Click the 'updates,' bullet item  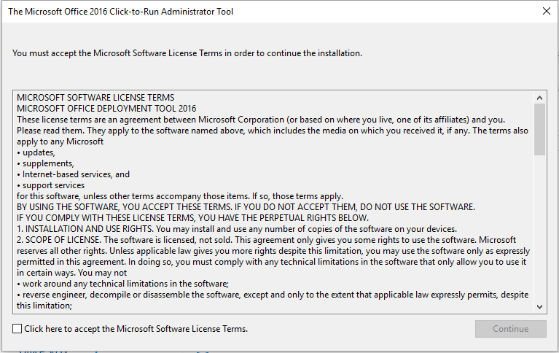[x=36, y=152]
